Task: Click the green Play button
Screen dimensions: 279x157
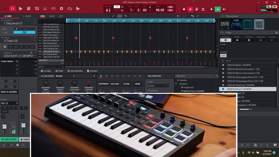Action: click(x=218, y=9)
